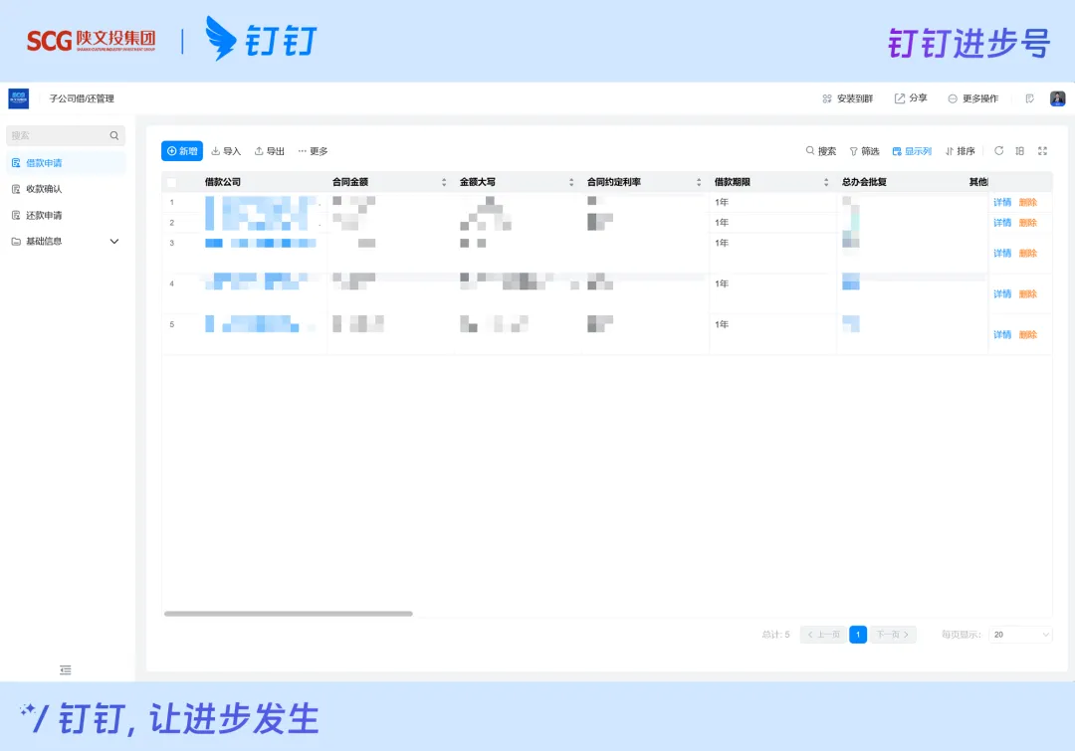Click the row height layout icon
The image size is (1075, 751).
pos(1020,151)
